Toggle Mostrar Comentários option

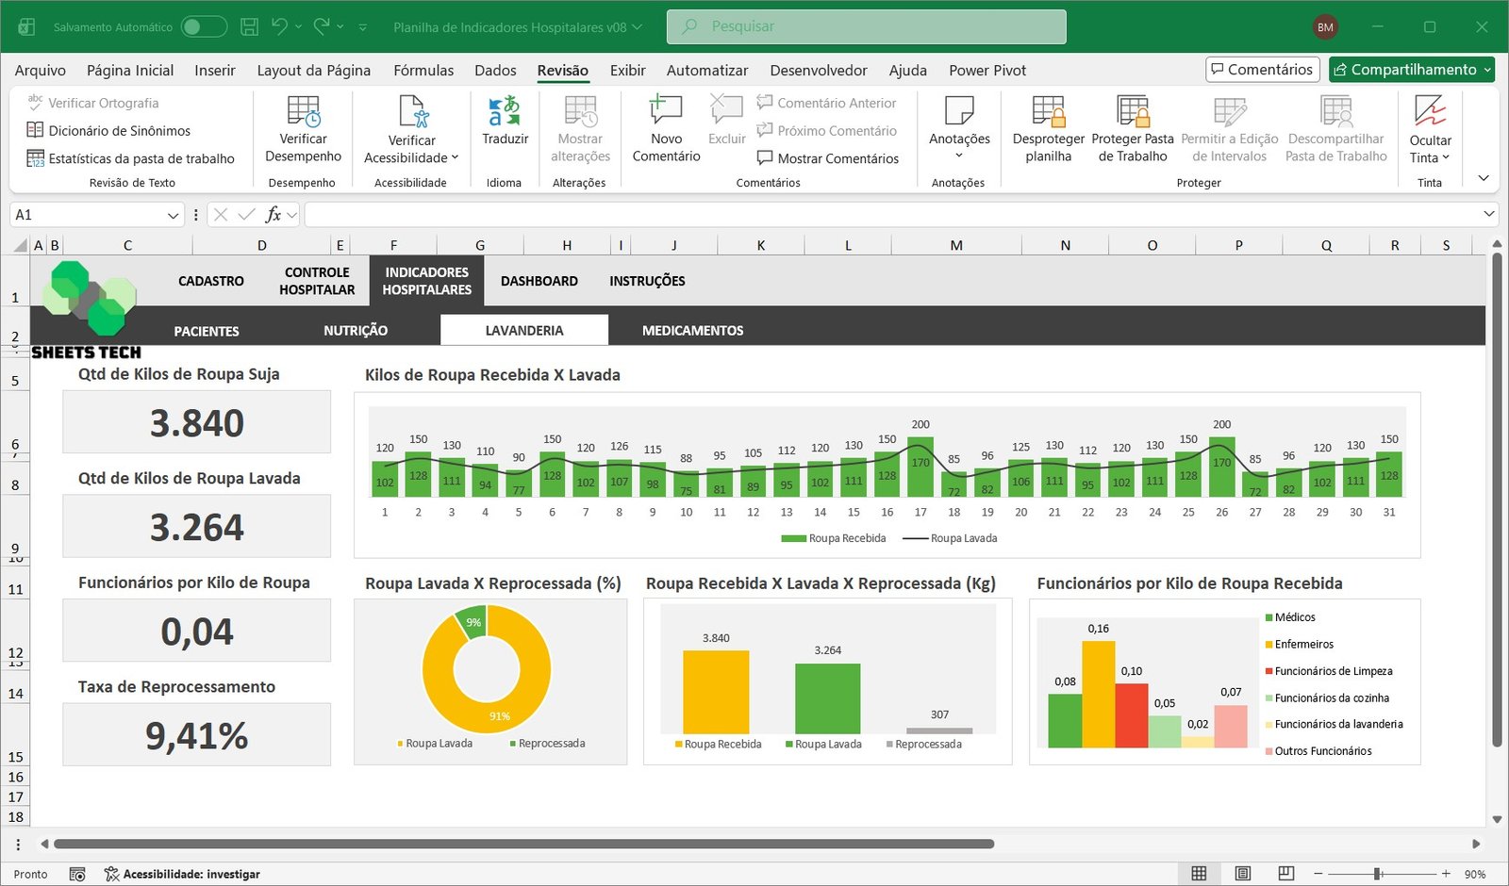tap(827, 158)
